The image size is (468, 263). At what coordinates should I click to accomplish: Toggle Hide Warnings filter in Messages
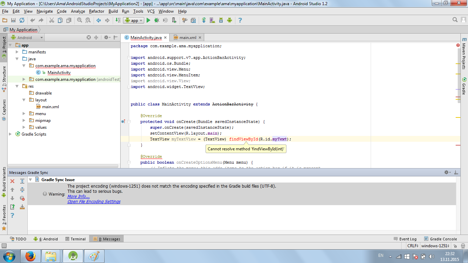[22, 198]
